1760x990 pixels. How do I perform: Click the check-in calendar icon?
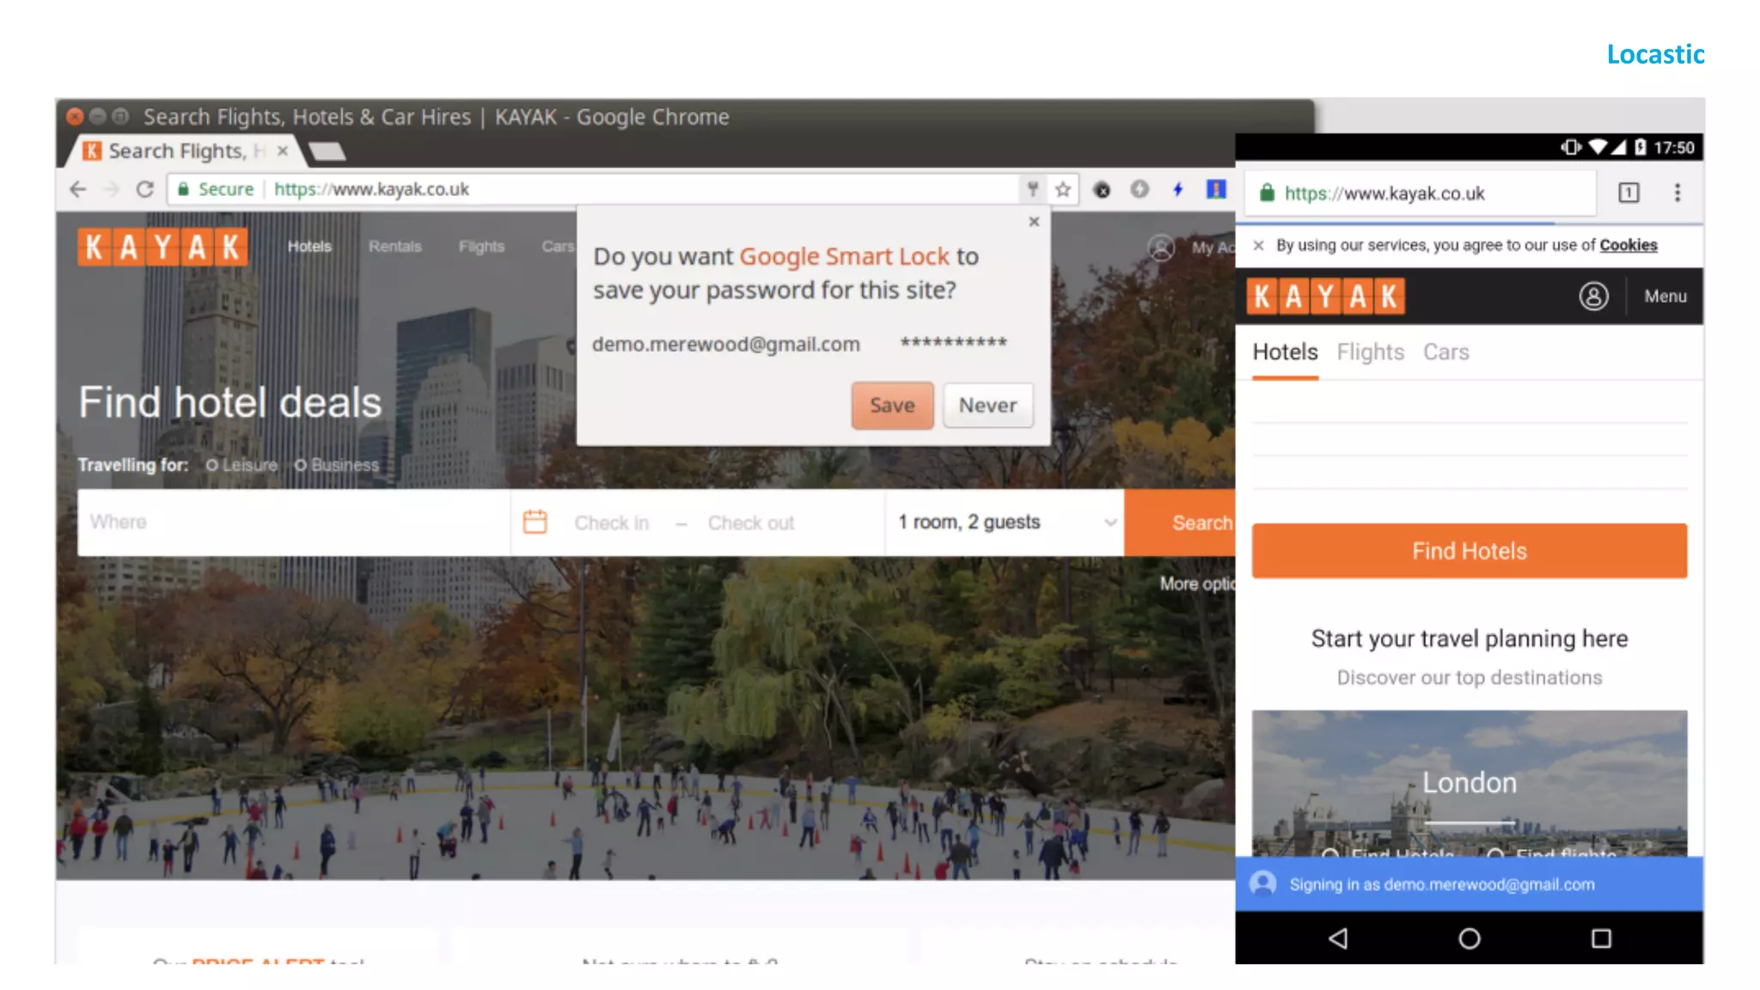tap(535, 522)
